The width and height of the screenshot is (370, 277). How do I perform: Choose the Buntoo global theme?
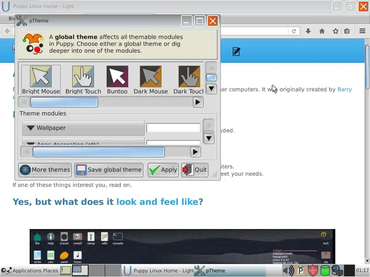[x=117, y=80]
